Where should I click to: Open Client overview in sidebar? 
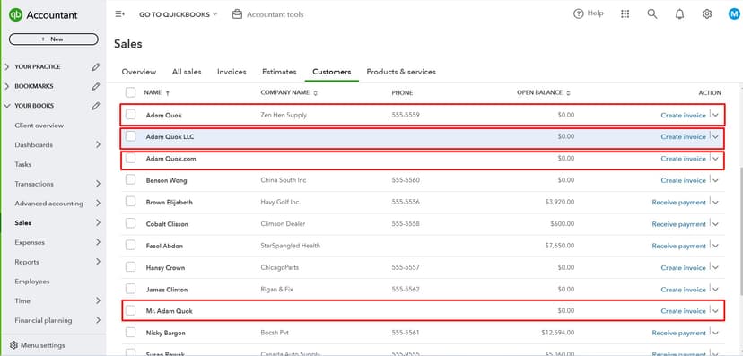(39, 126)
